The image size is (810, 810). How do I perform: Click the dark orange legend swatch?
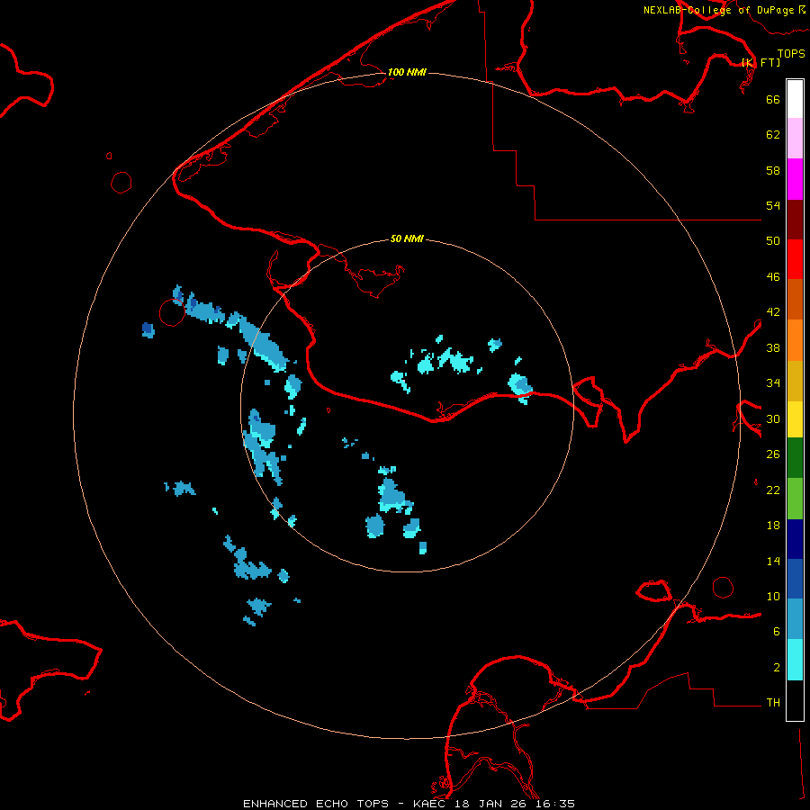(x=795, y=299)
